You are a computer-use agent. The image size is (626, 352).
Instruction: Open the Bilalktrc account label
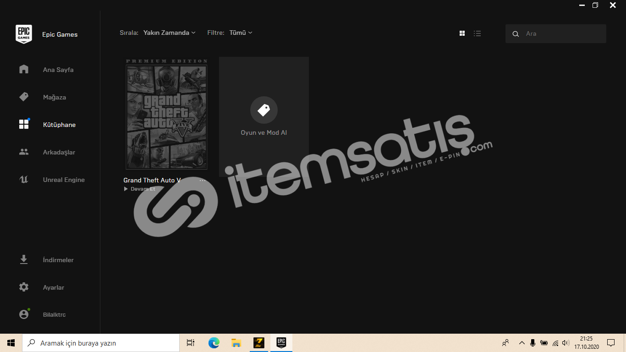pyautogui.click(x=55, y=314)
